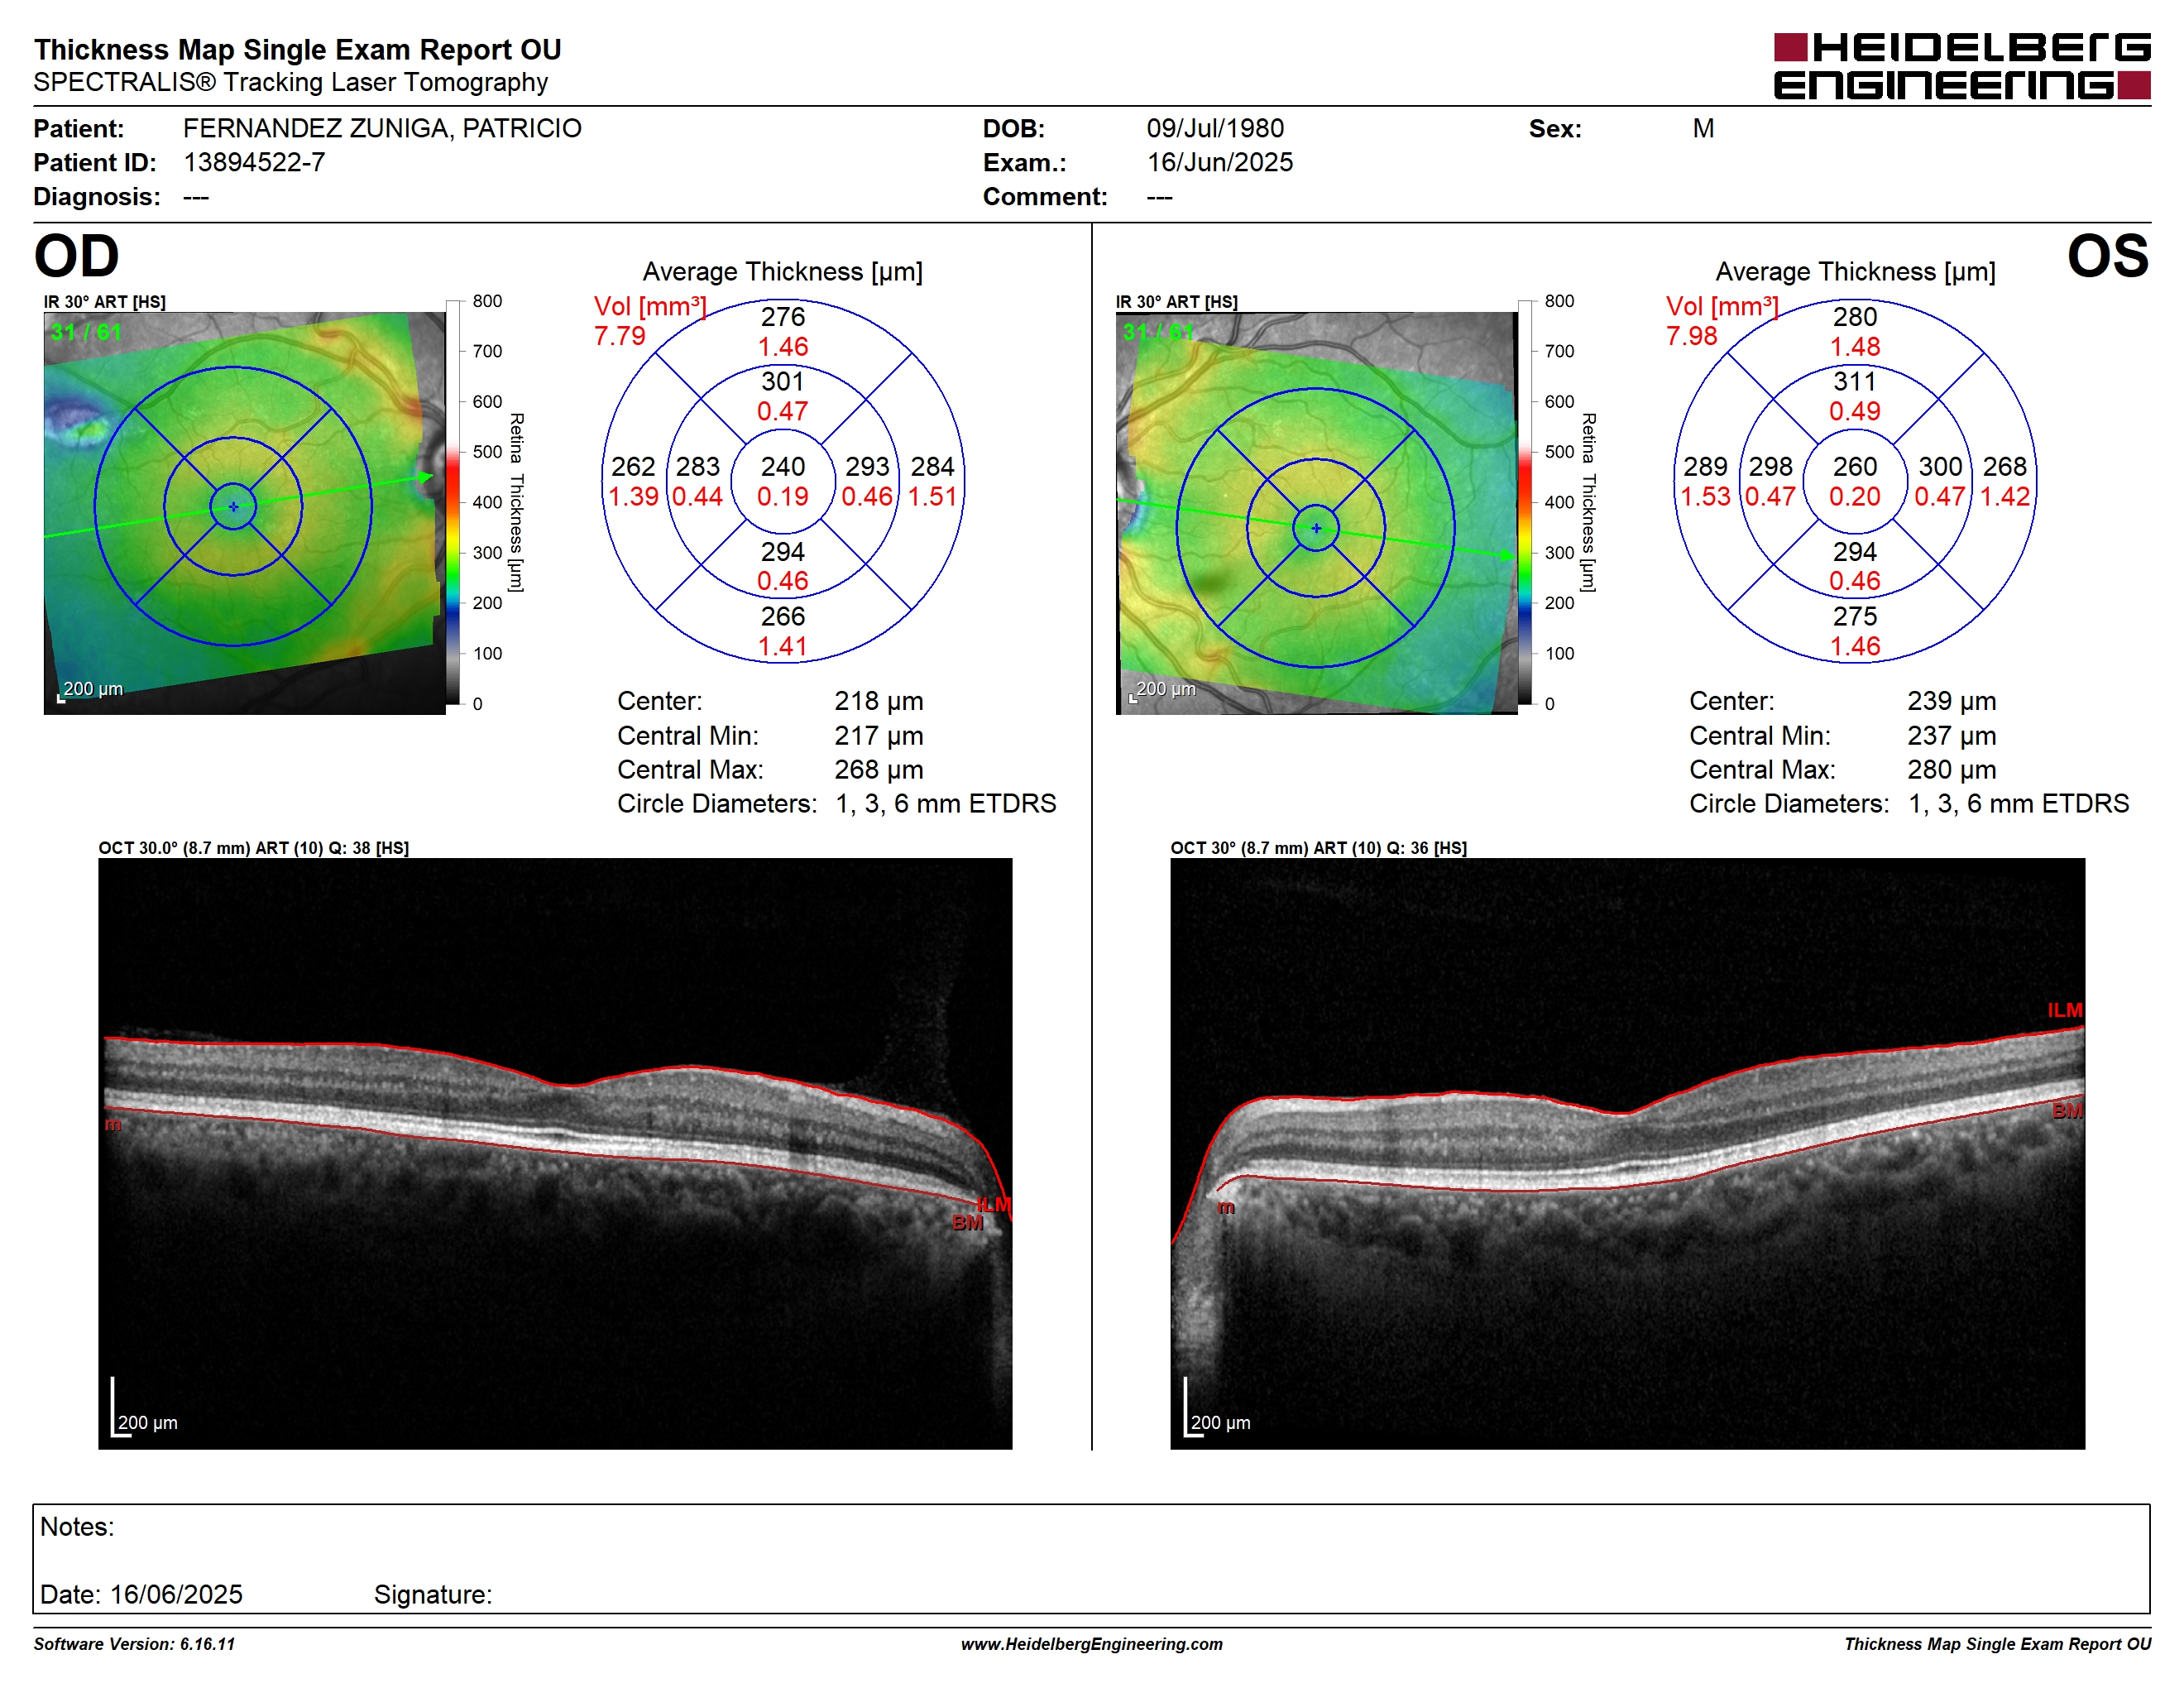Click OD outer right volume 1.51
The image size is (2184, 1688).
932,497
